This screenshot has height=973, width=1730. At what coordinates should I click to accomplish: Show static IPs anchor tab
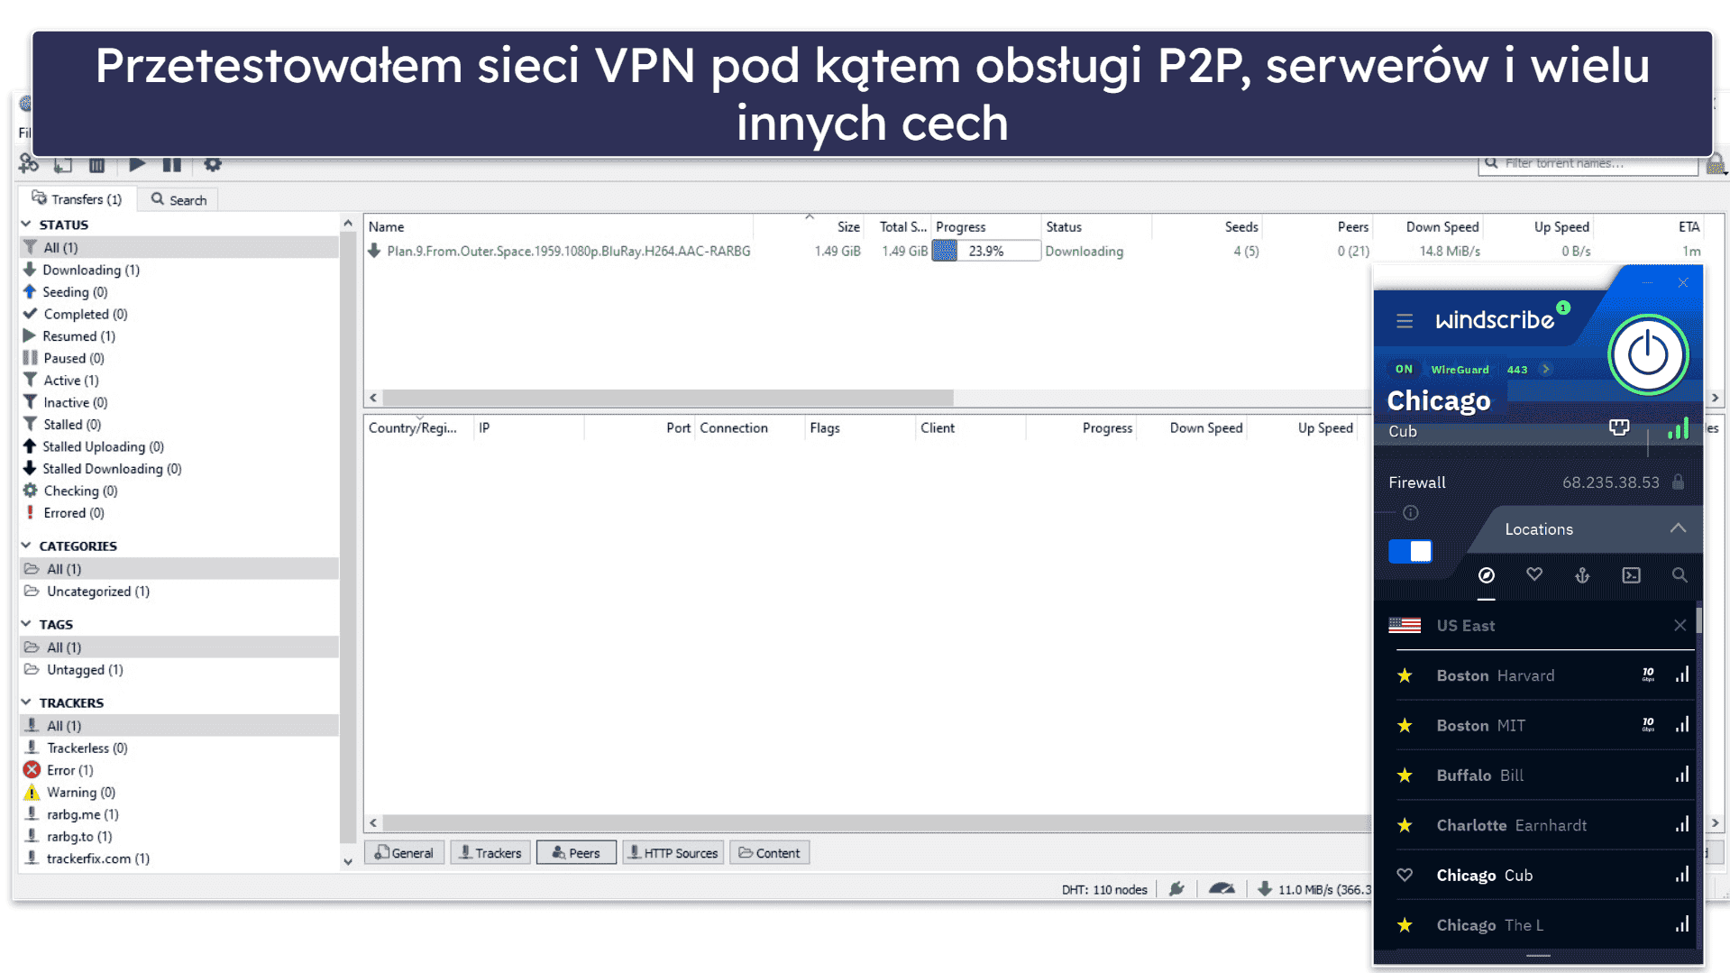[1582, 575]
